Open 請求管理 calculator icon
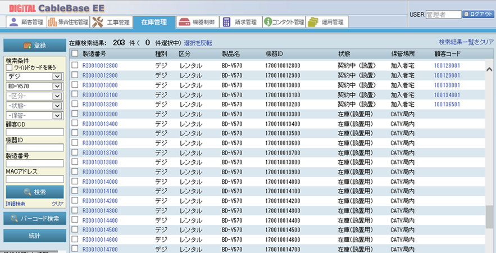Viewport: 496px width, 253px height. pos(227,22)
